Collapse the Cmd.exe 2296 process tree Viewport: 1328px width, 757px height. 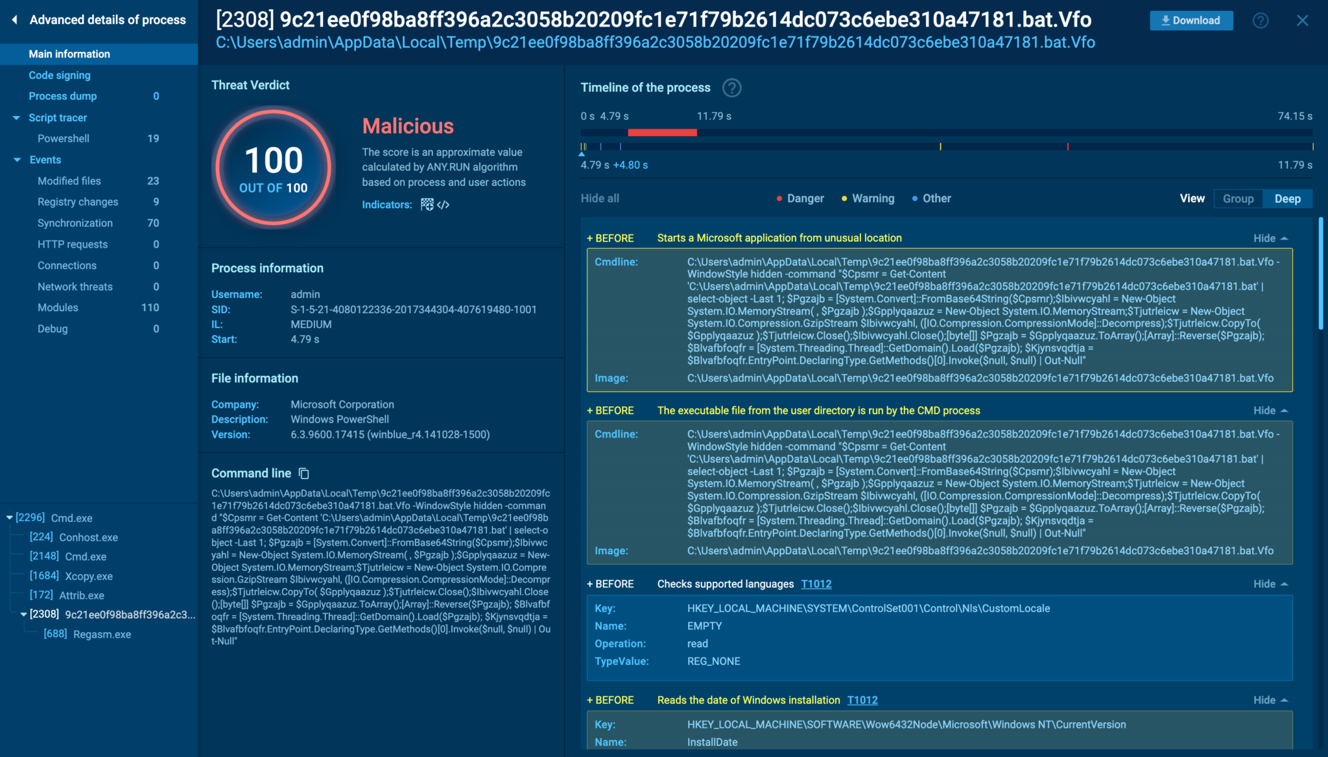coord(9,518)
